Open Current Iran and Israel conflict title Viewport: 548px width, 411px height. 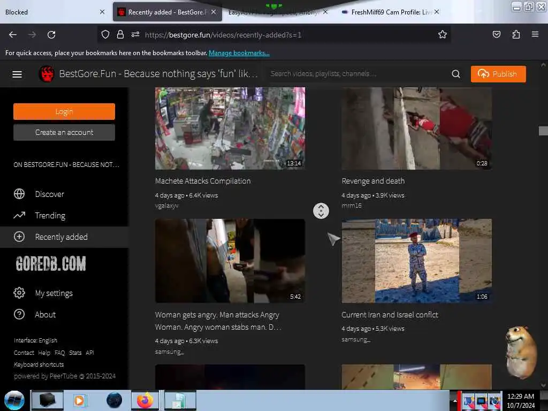tap(390, 315)
